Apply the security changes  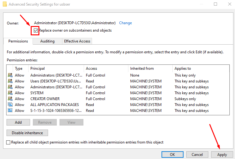click(222, 154)
